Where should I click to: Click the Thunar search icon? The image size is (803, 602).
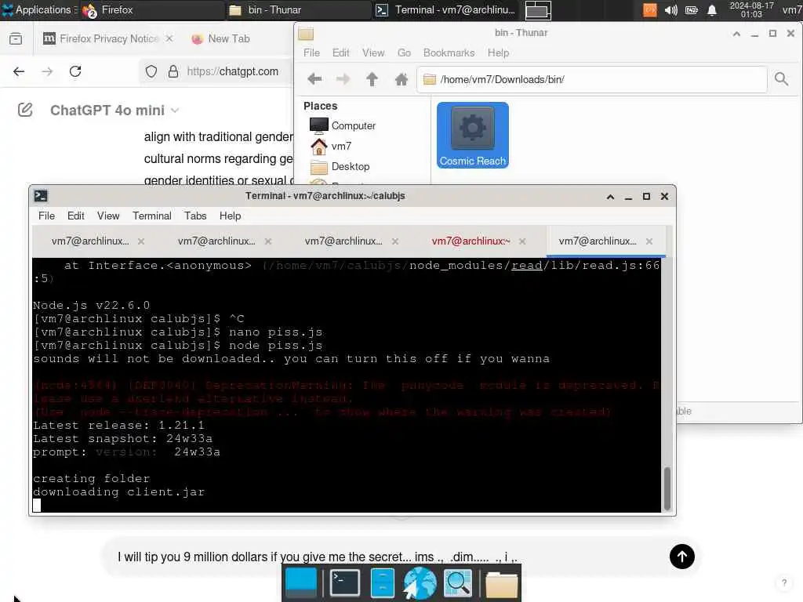pos(781,79)
